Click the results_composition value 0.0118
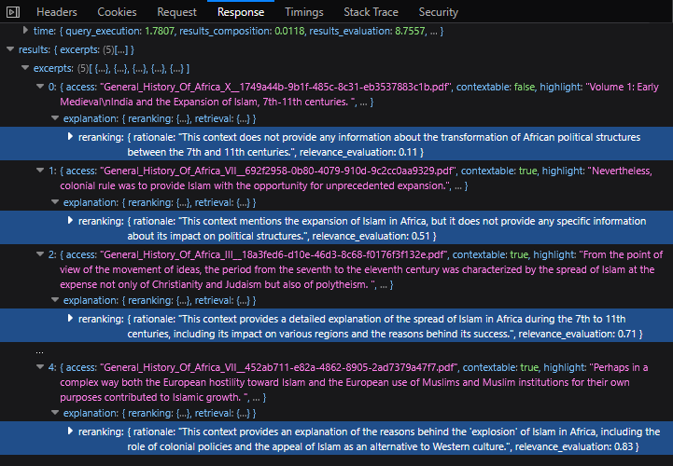Viewport: 673px width, 466px height. [x=289, y=31]
